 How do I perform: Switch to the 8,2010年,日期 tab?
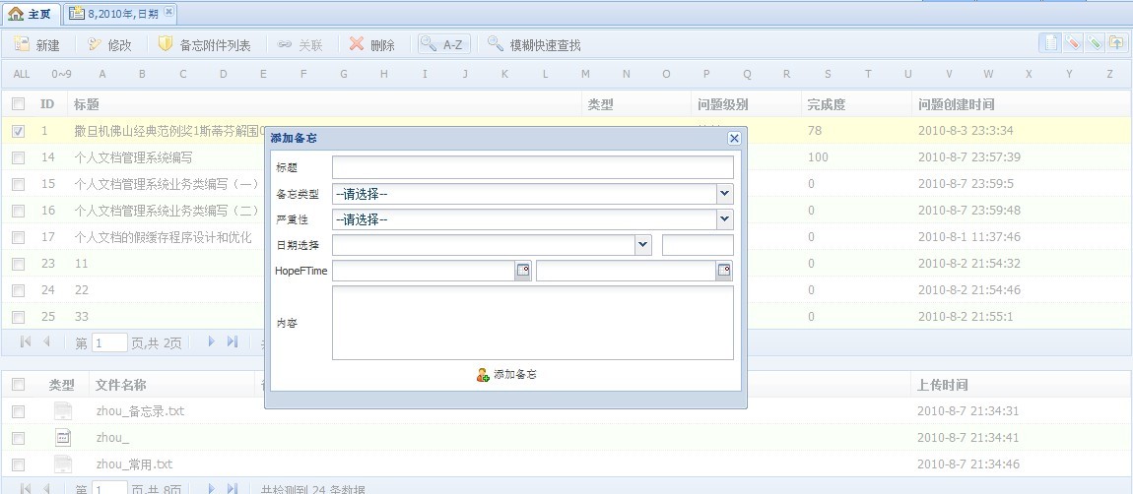[119, 13]
